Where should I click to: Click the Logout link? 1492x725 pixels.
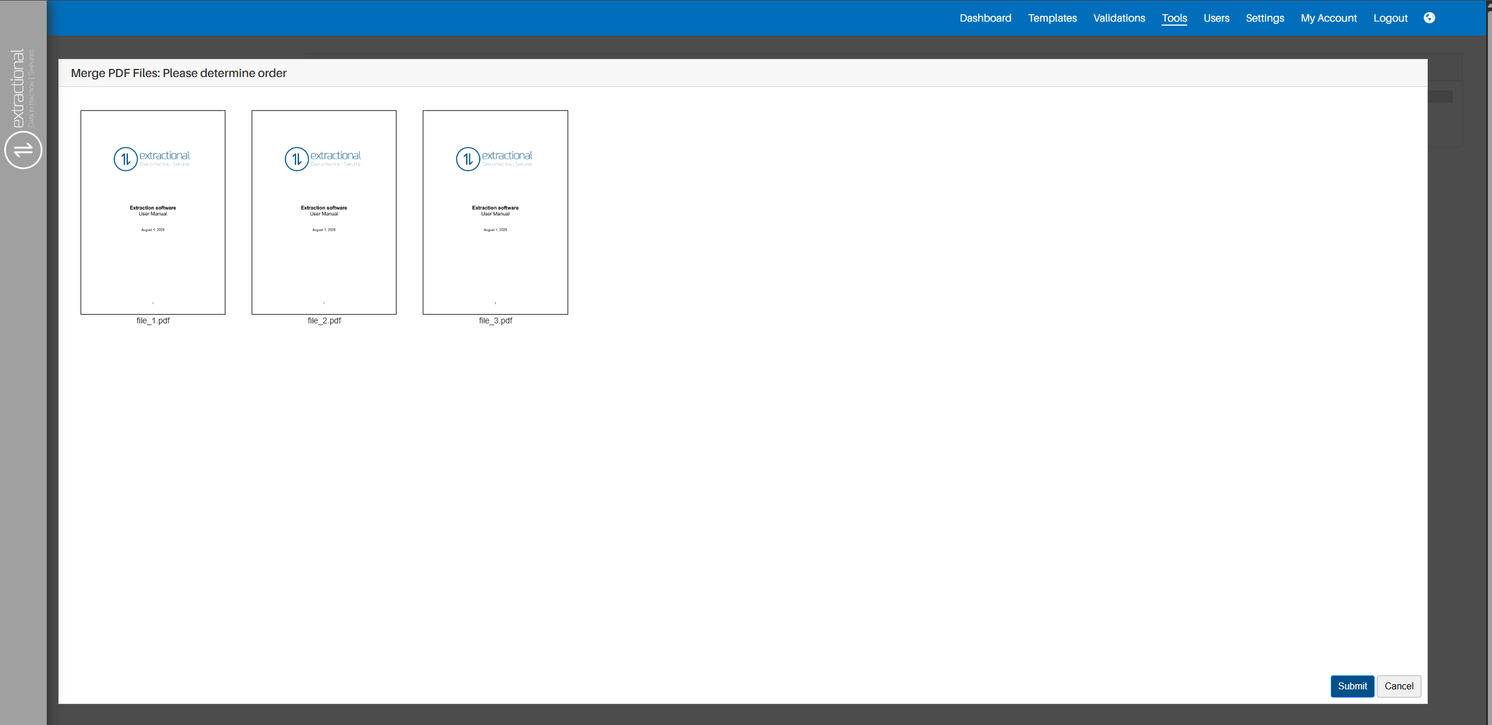1390,18
